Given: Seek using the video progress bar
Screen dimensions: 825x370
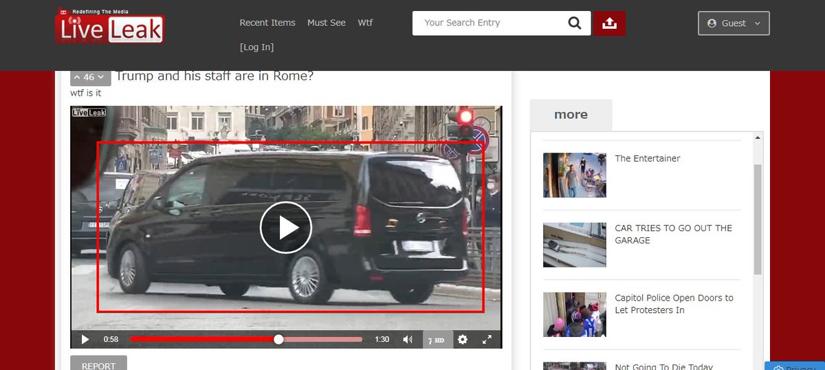Looking at the screenshot, I should click(246, 339).
